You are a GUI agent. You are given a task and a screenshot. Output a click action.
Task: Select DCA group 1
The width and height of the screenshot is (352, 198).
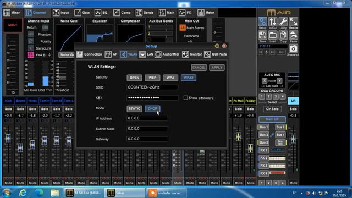coord(262,96)
